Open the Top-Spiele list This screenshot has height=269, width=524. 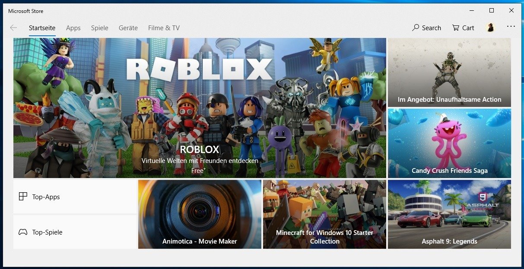click(75, 232)
